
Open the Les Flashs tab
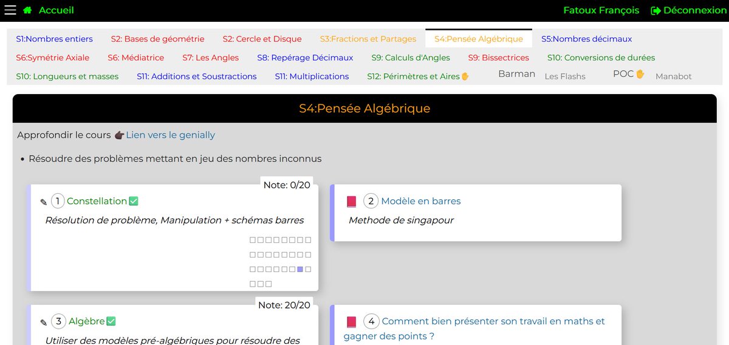[565, 77]
